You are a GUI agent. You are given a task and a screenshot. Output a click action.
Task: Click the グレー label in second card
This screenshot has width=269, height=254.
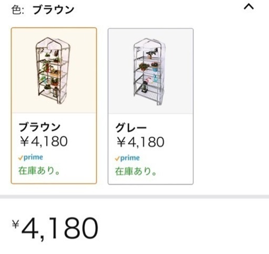tap(131, 128)
